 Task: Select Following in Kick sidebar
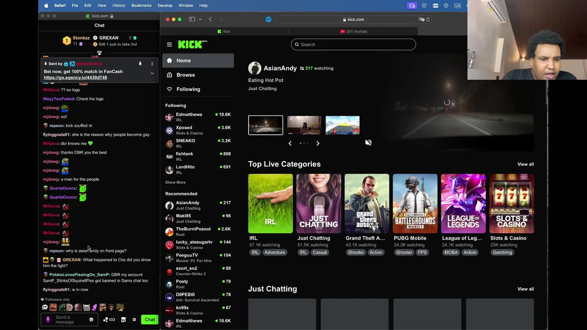198,89
